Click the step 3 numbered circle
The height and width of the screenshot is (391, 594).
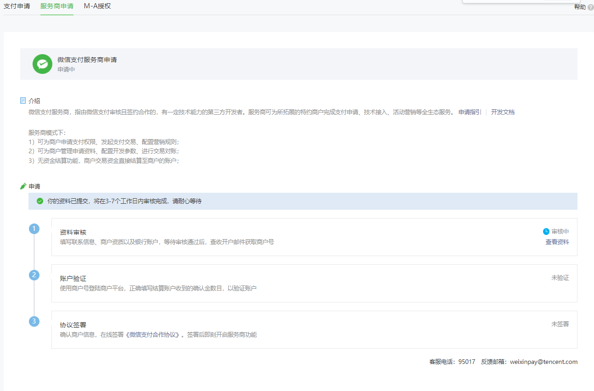tap(34, 321)
